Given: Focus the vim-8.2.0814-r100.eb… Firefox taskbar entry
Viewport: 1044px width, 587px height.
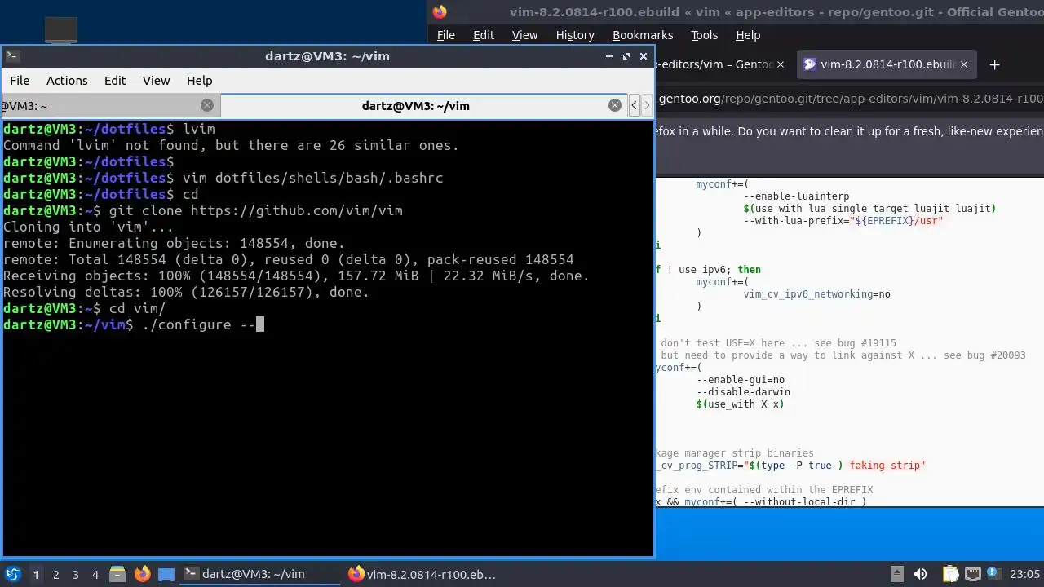Looking at the screenshot, I should 422,574.
